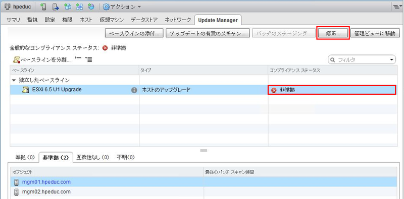Click the 修正 button
The width and height of the screenshot is (404, 199).
(333, 34)
